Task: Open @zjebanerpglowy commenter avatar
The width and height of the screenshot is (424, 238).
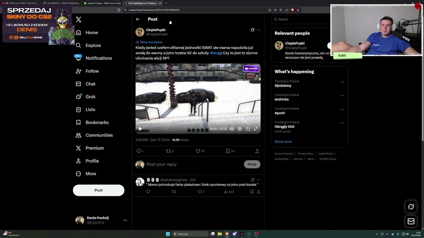Action: coord(140,182)
